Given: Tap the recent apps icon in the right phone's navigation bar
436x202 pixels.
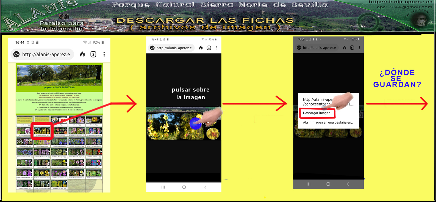Looking at the screenshot, I should coord(309,184).
